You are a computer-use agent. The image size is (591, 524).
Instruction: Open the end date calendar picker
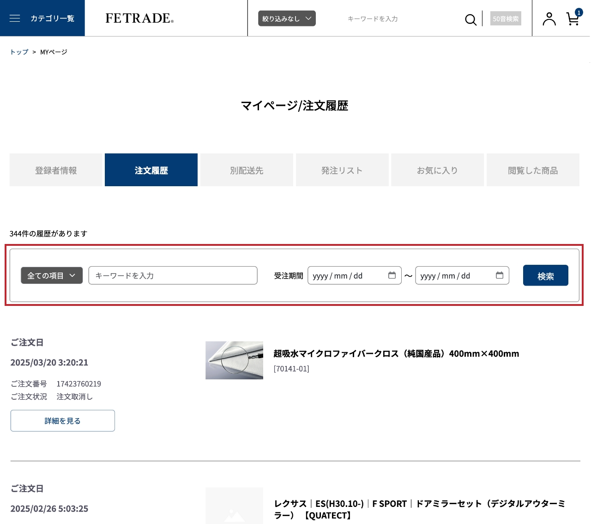click(x=500, y=275)
